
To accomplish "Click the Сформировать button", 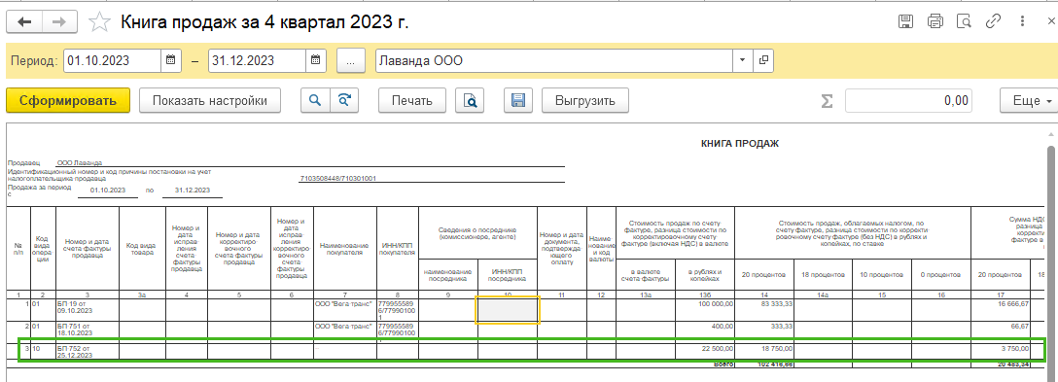I will coord(67,100).
